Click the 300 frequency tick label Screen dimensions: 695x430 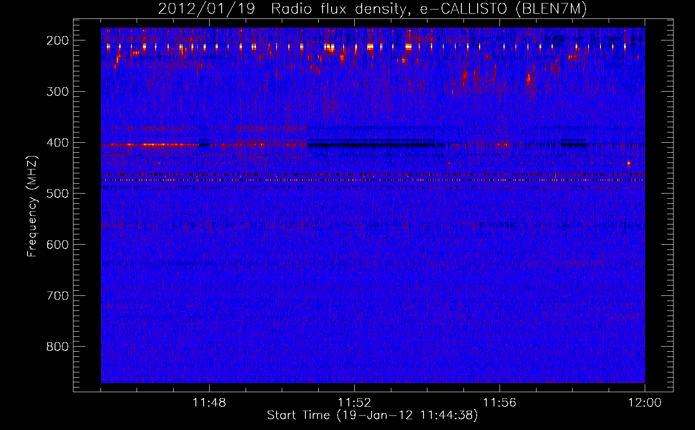point(58,91)
